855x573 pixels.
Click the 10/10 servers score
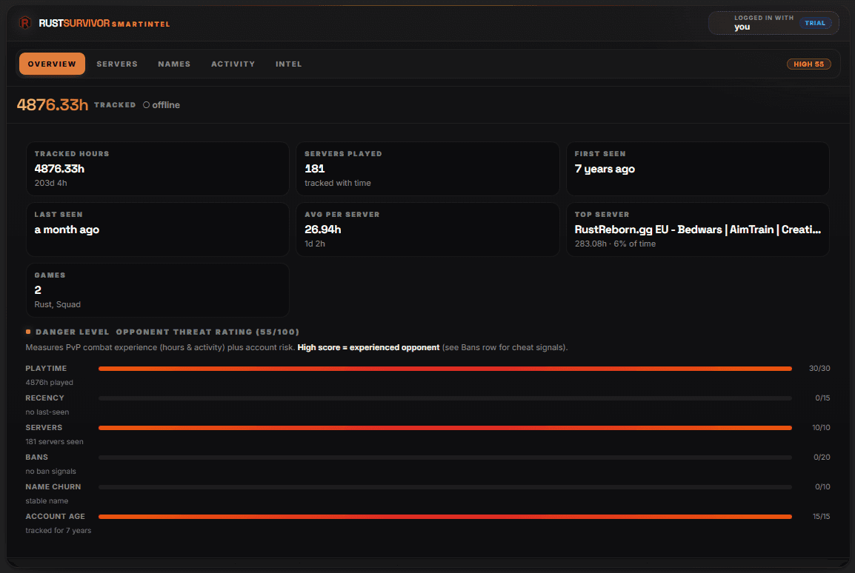click(821, 428)
